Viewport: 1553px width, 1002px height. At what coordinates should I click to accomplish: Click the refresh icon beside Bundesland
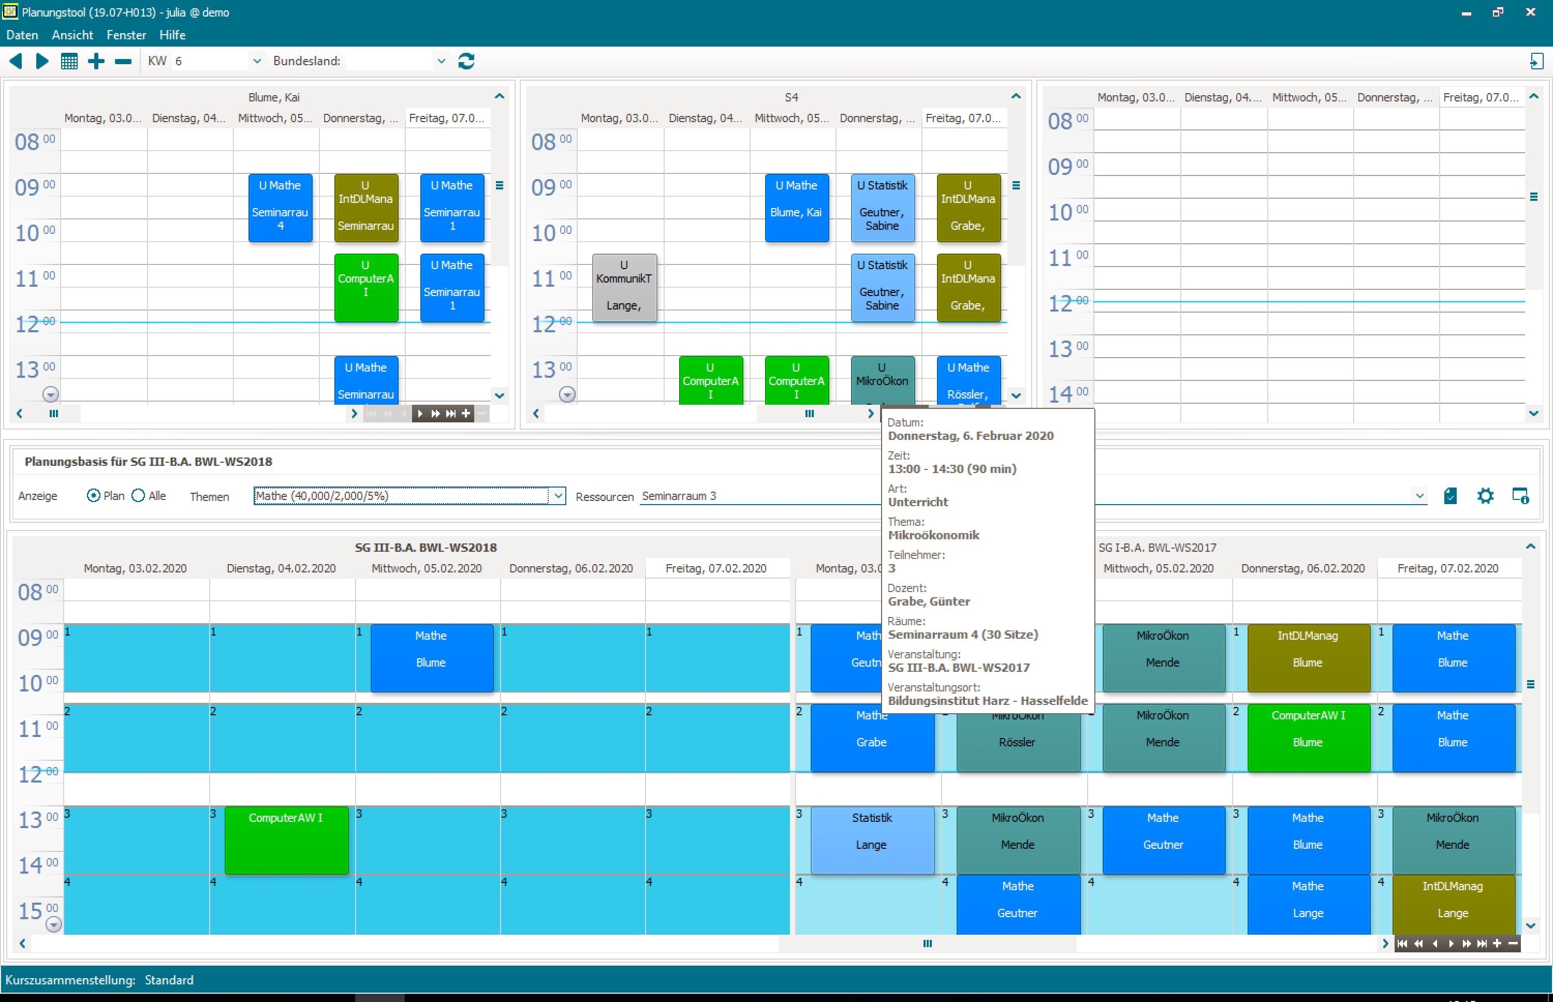(466, 61)
